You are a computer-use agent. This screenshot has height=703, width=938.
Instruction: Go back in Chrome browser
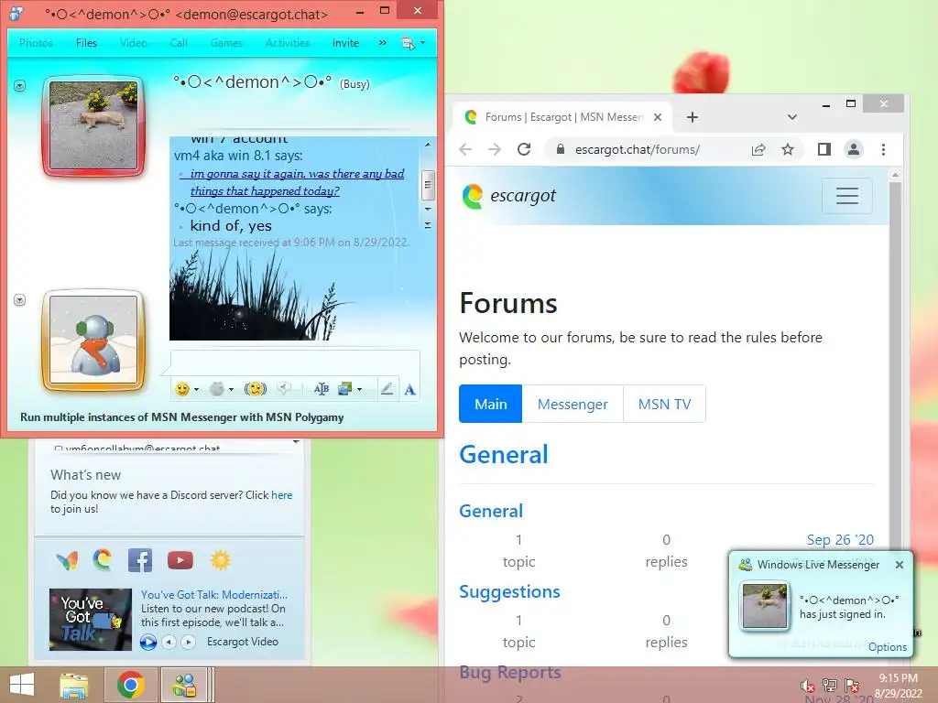pos(465,149)
